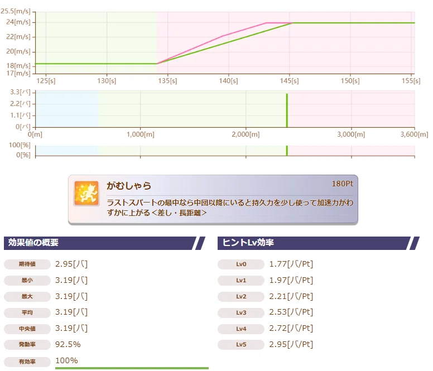Click the ヒントLv効率 section header

click(x=318, y=243)
